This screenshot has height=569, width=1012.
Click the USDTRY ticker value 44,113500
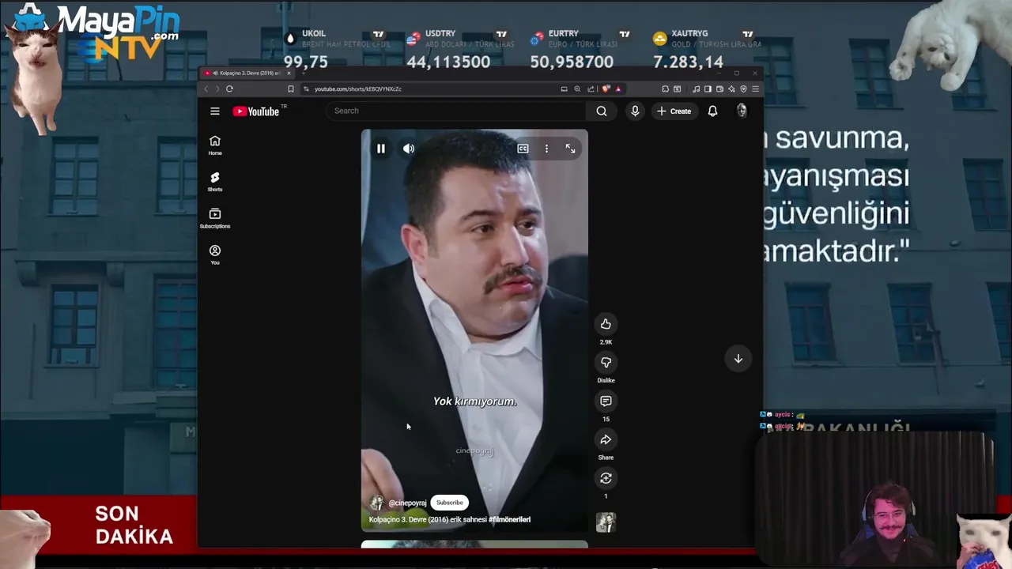tap(448, 62)
